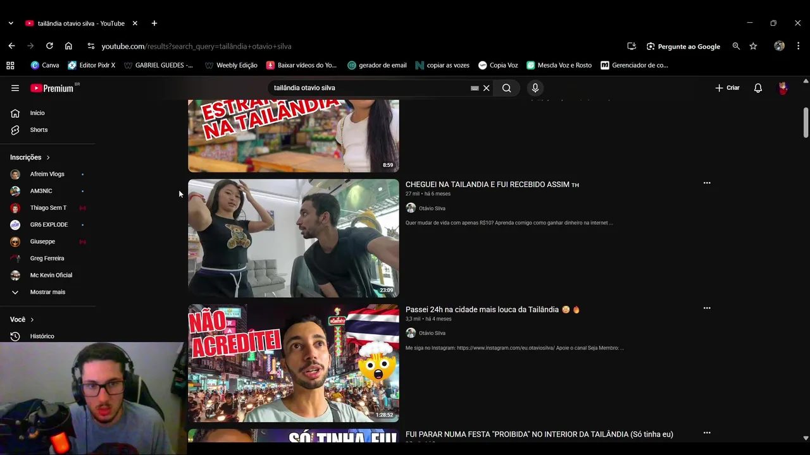Install app icon in address bar
The width and height of the screenshot is (810, 455).
(x=632, y=46)
